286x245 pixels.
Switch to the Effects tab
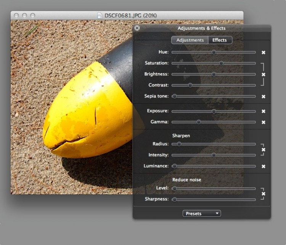(x=220, y=40)
